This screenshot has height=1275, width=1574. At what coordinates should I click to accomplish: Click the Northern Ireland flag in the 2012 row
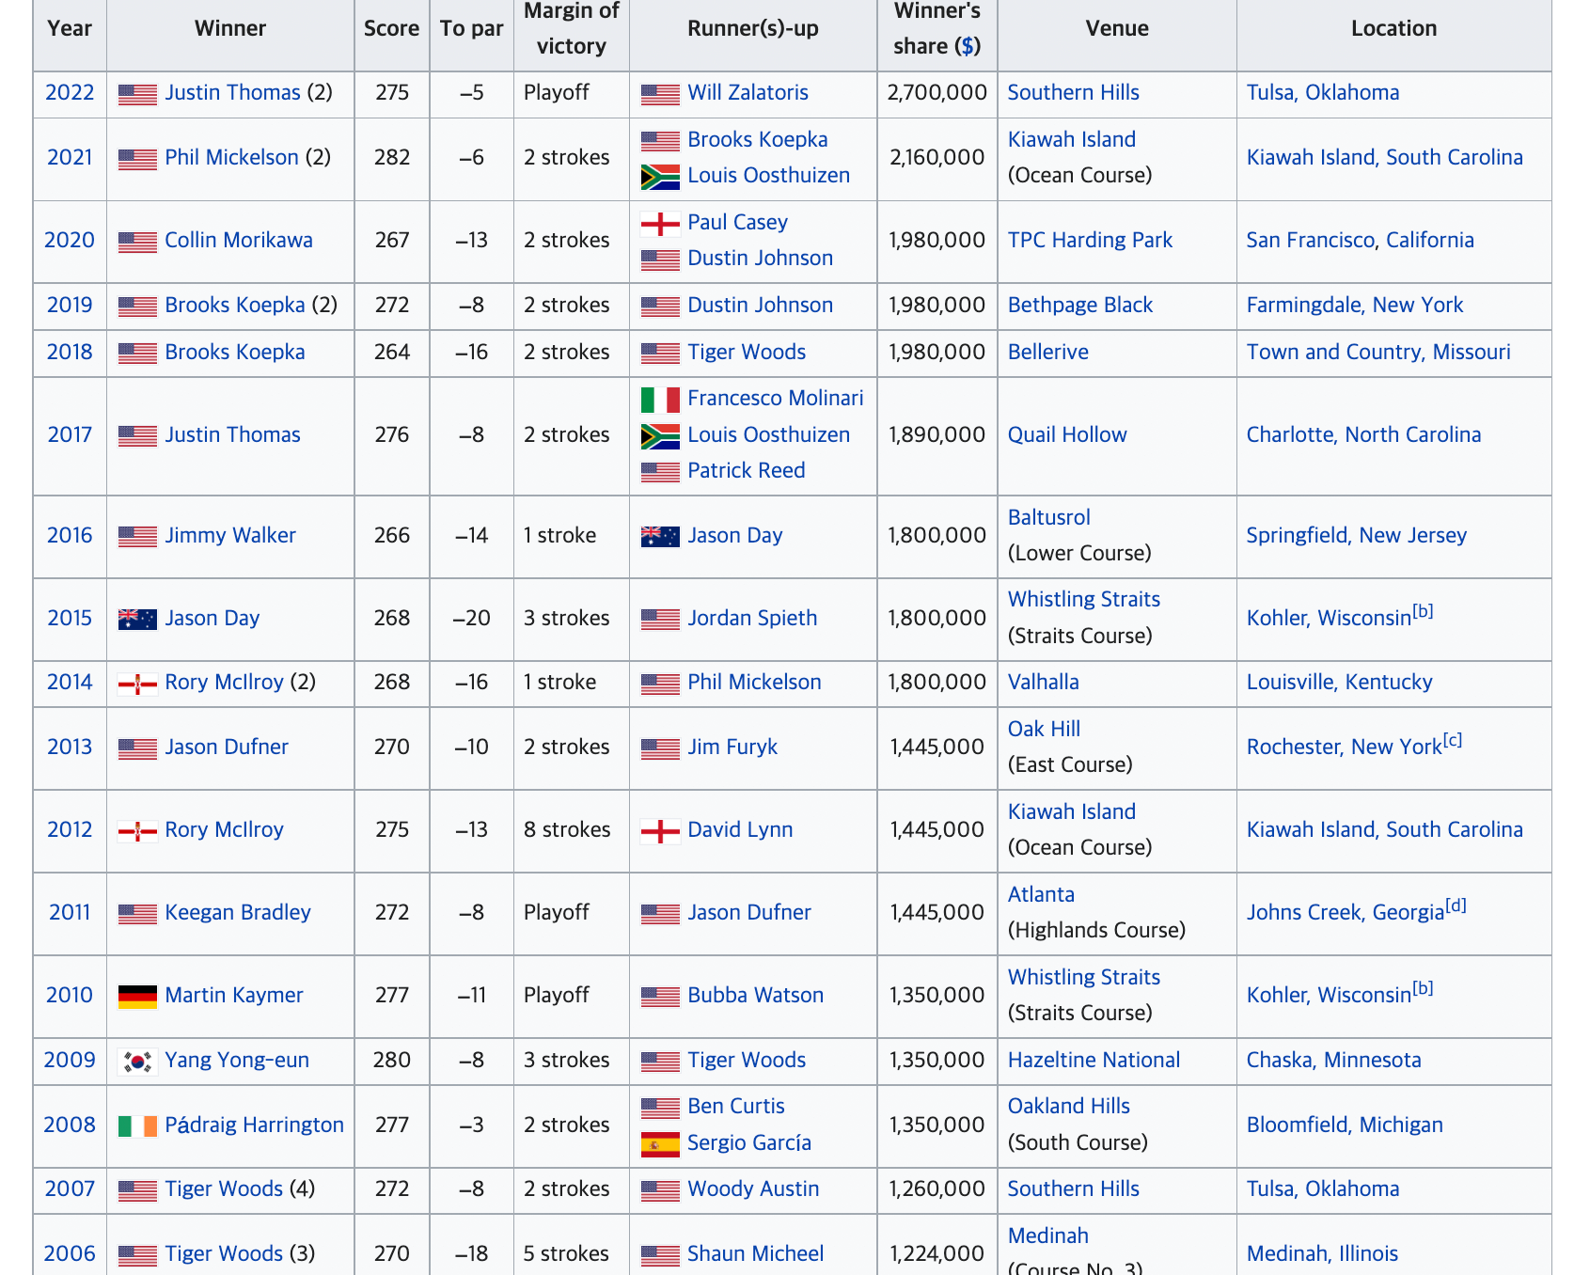(x=137, y=831)
